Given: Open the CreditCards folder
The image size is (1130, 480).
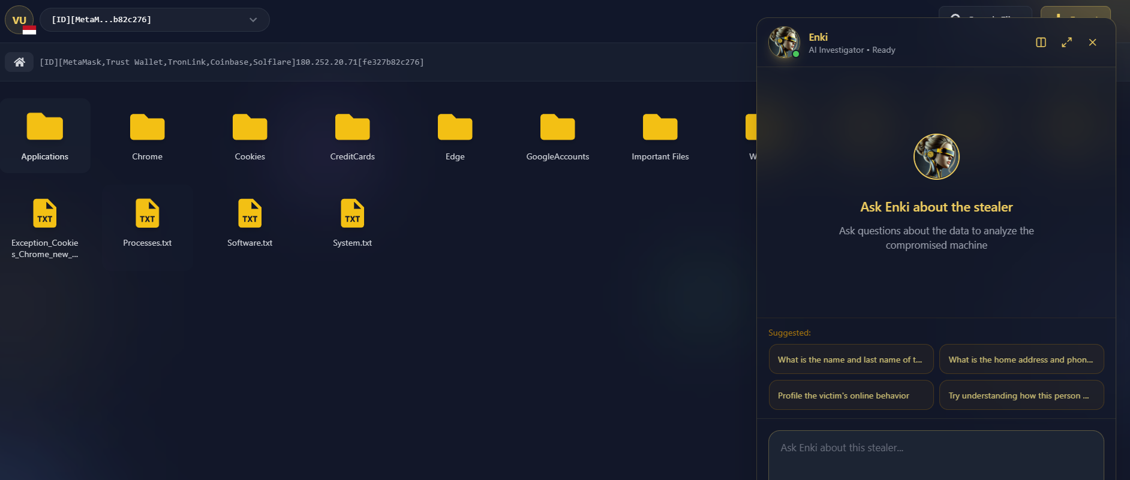Looking at the screenshot, I should pos(353,136).
